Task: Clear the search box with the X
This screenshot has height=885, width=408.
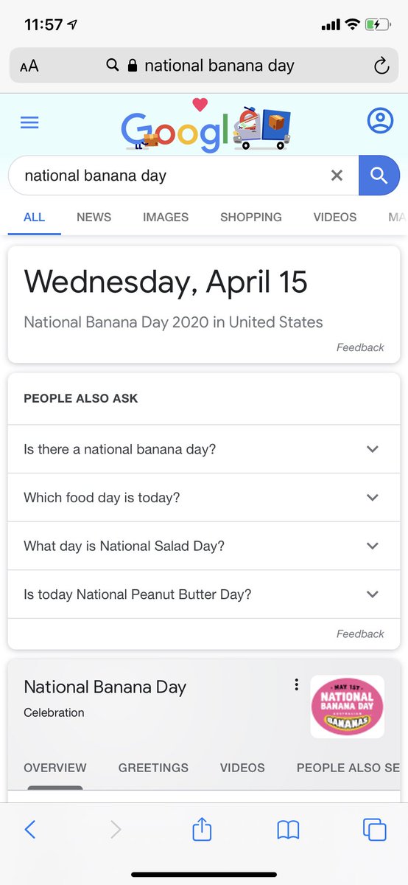Action: click(x=337, y=176)
